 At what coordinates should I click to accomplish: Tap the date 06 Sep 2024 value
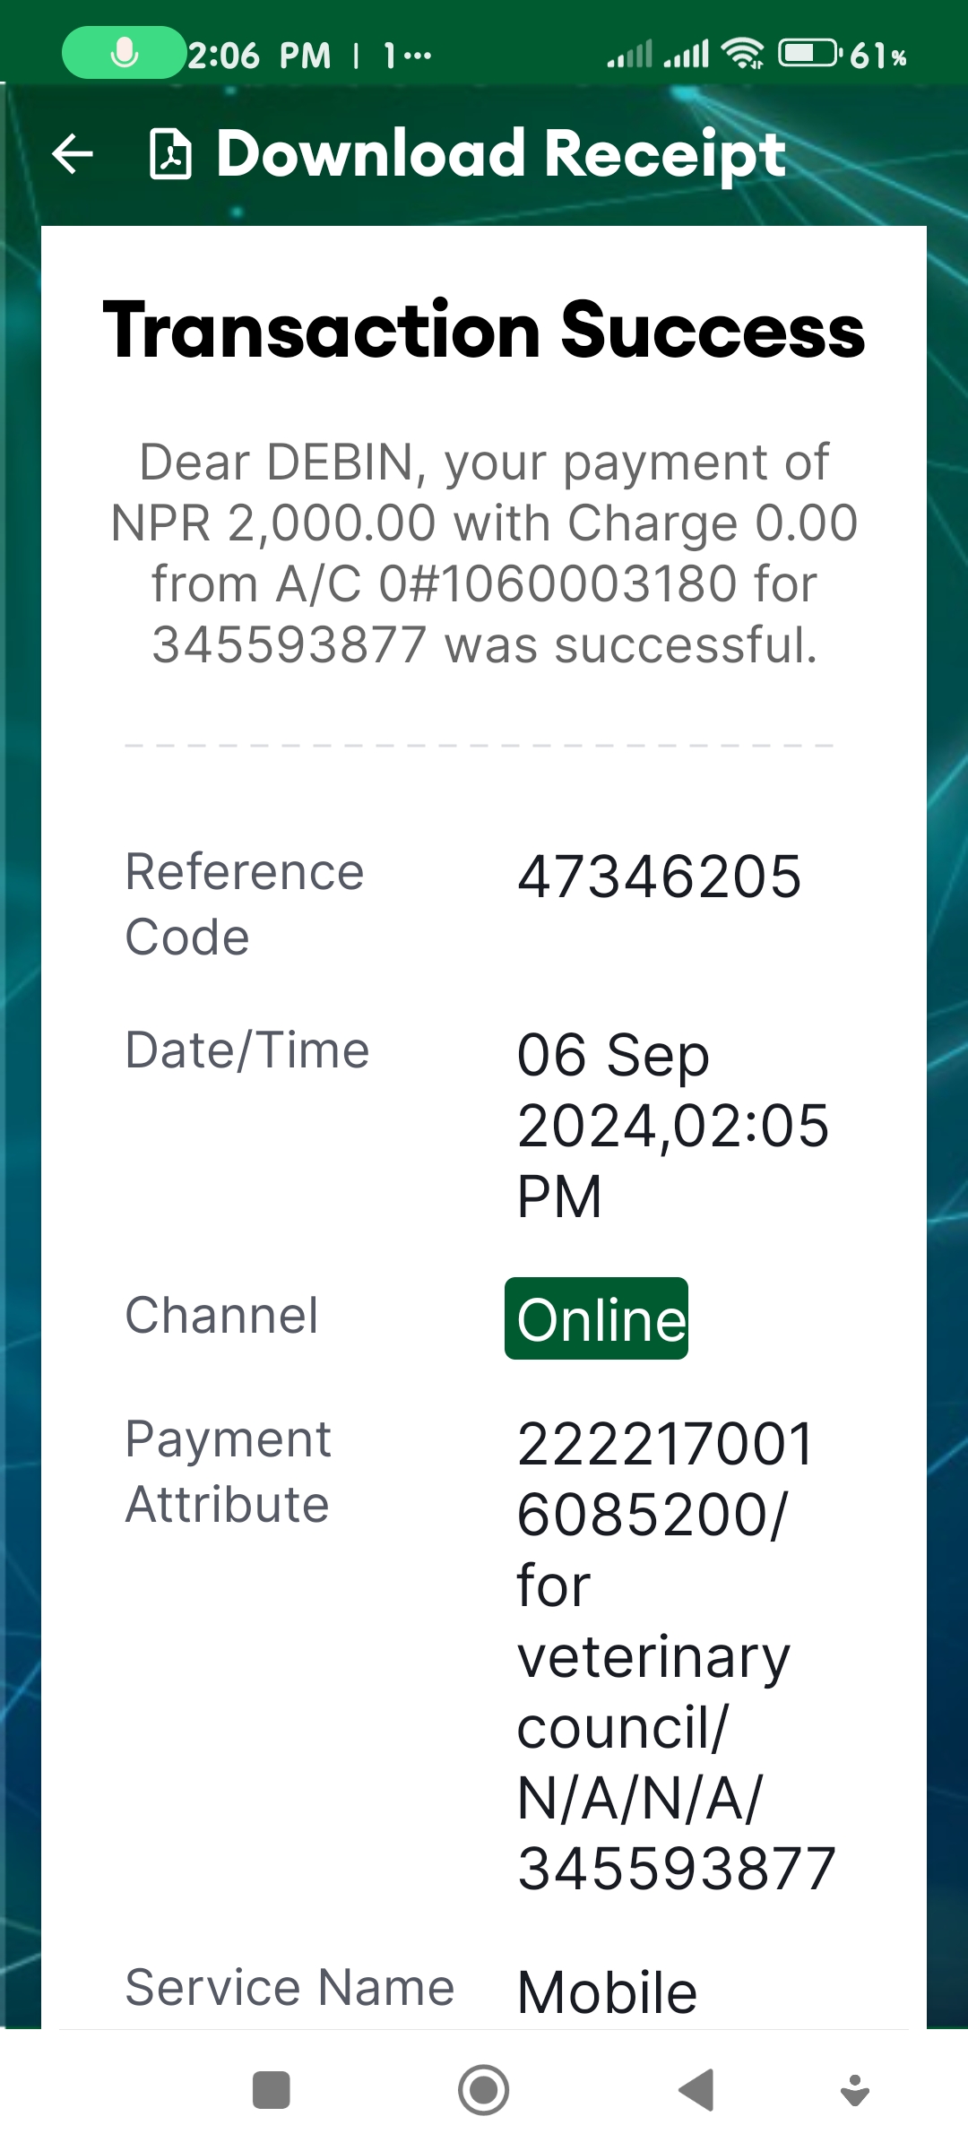coord(673,1125)
